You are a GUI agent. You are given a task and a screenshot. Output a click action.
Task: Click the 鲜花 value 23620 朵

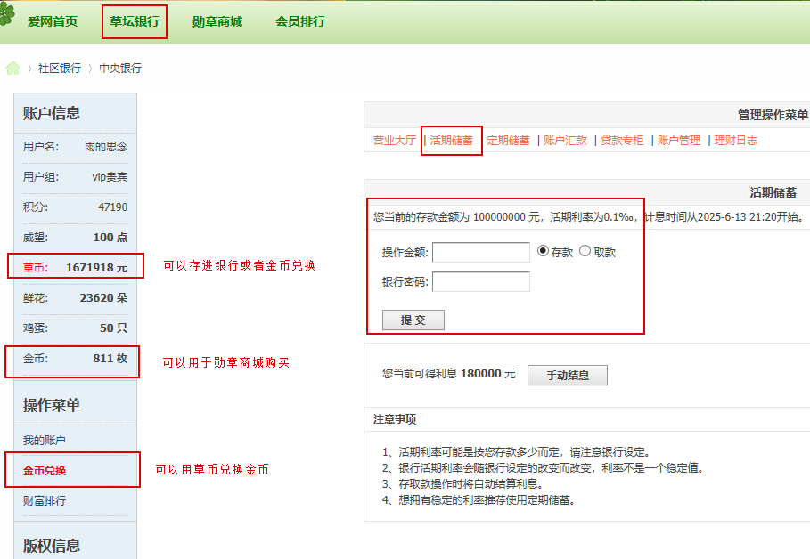coord(103,298)
